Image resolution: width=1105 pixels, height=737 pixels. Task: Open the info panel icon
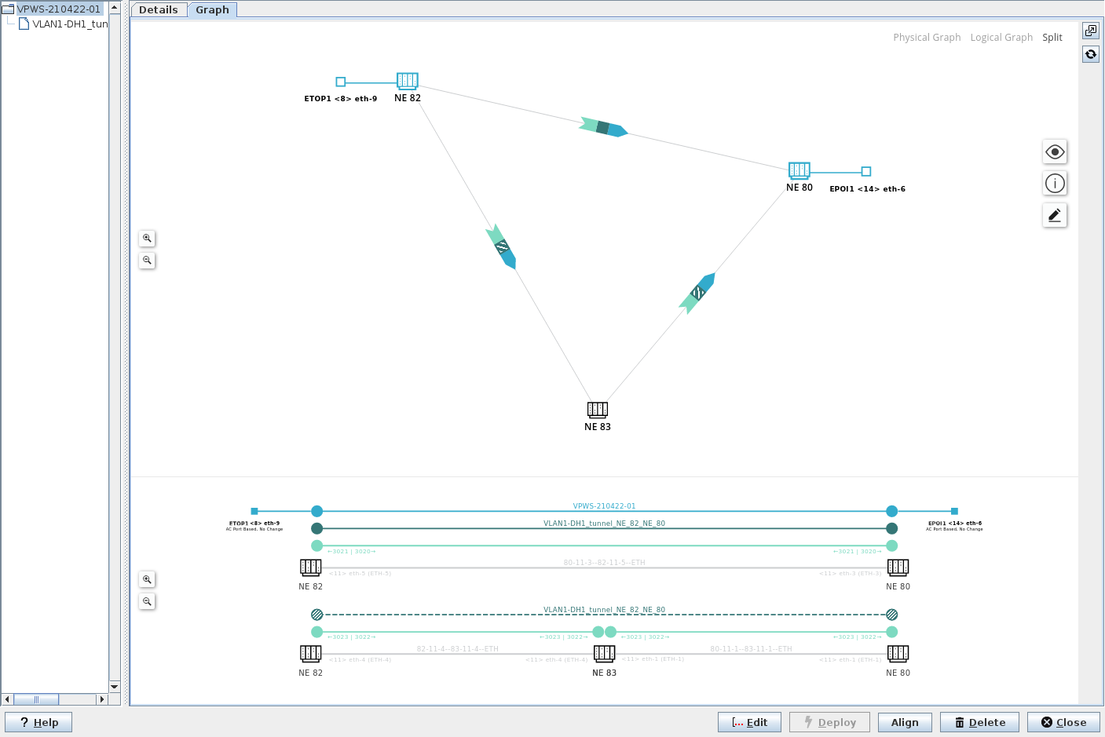pyautogui.click(x=1055, y=184)
